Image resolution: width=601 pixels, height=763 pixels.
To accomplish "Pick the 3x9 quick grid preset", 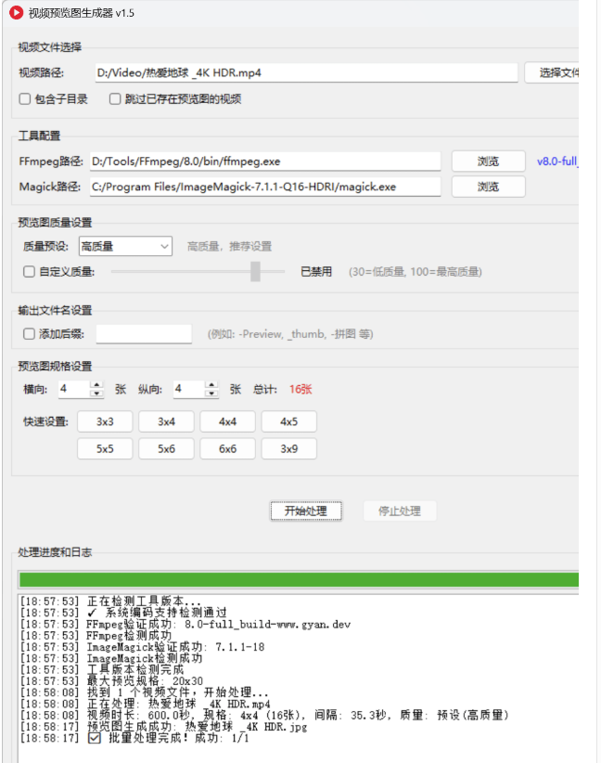I will 288,449.
